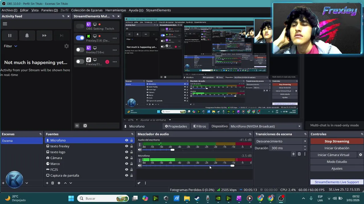Move selected source up

click(x=65, y=183)
